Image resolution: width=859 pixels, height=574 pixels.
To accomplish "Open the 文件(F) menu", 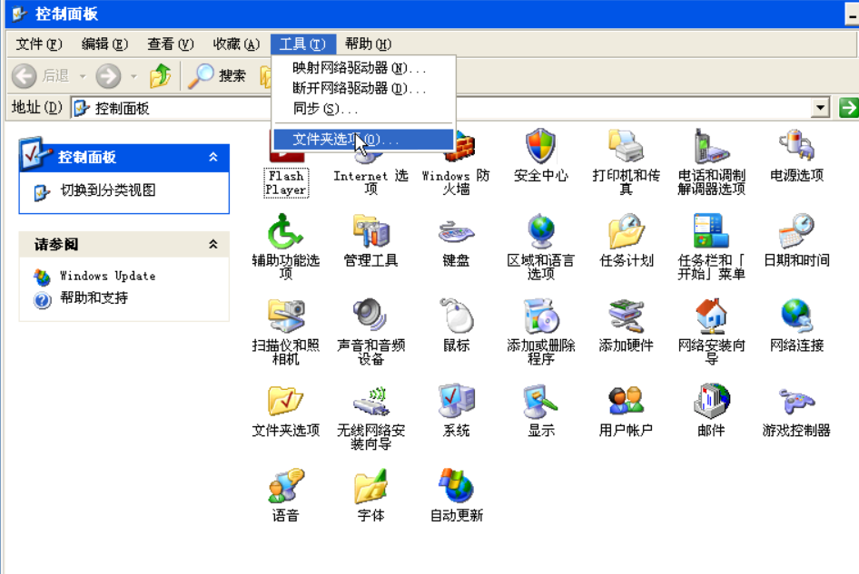I will click(x=38, y=44).
